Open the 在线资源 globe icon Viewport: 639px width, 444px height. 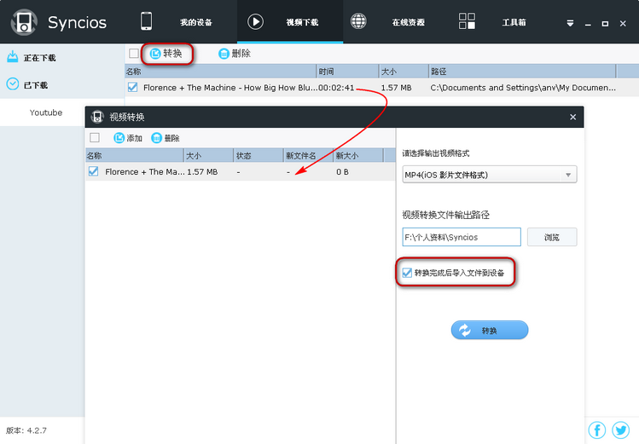(x=358, y=21)
